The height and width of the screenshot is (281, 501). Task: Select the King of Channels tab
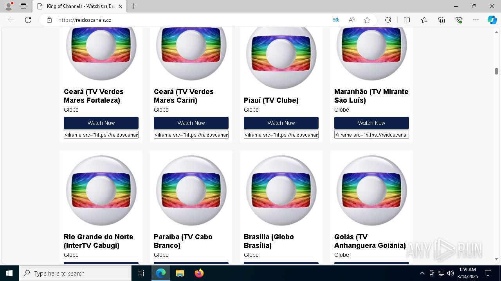[x=79, y=6]
